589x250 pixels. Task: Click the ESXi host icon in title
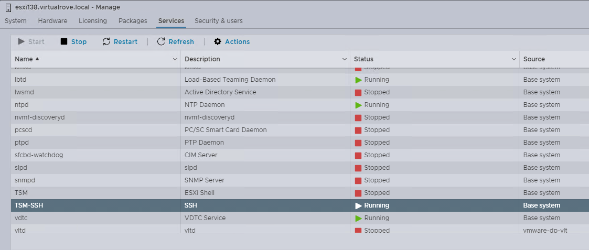[8, 7]
